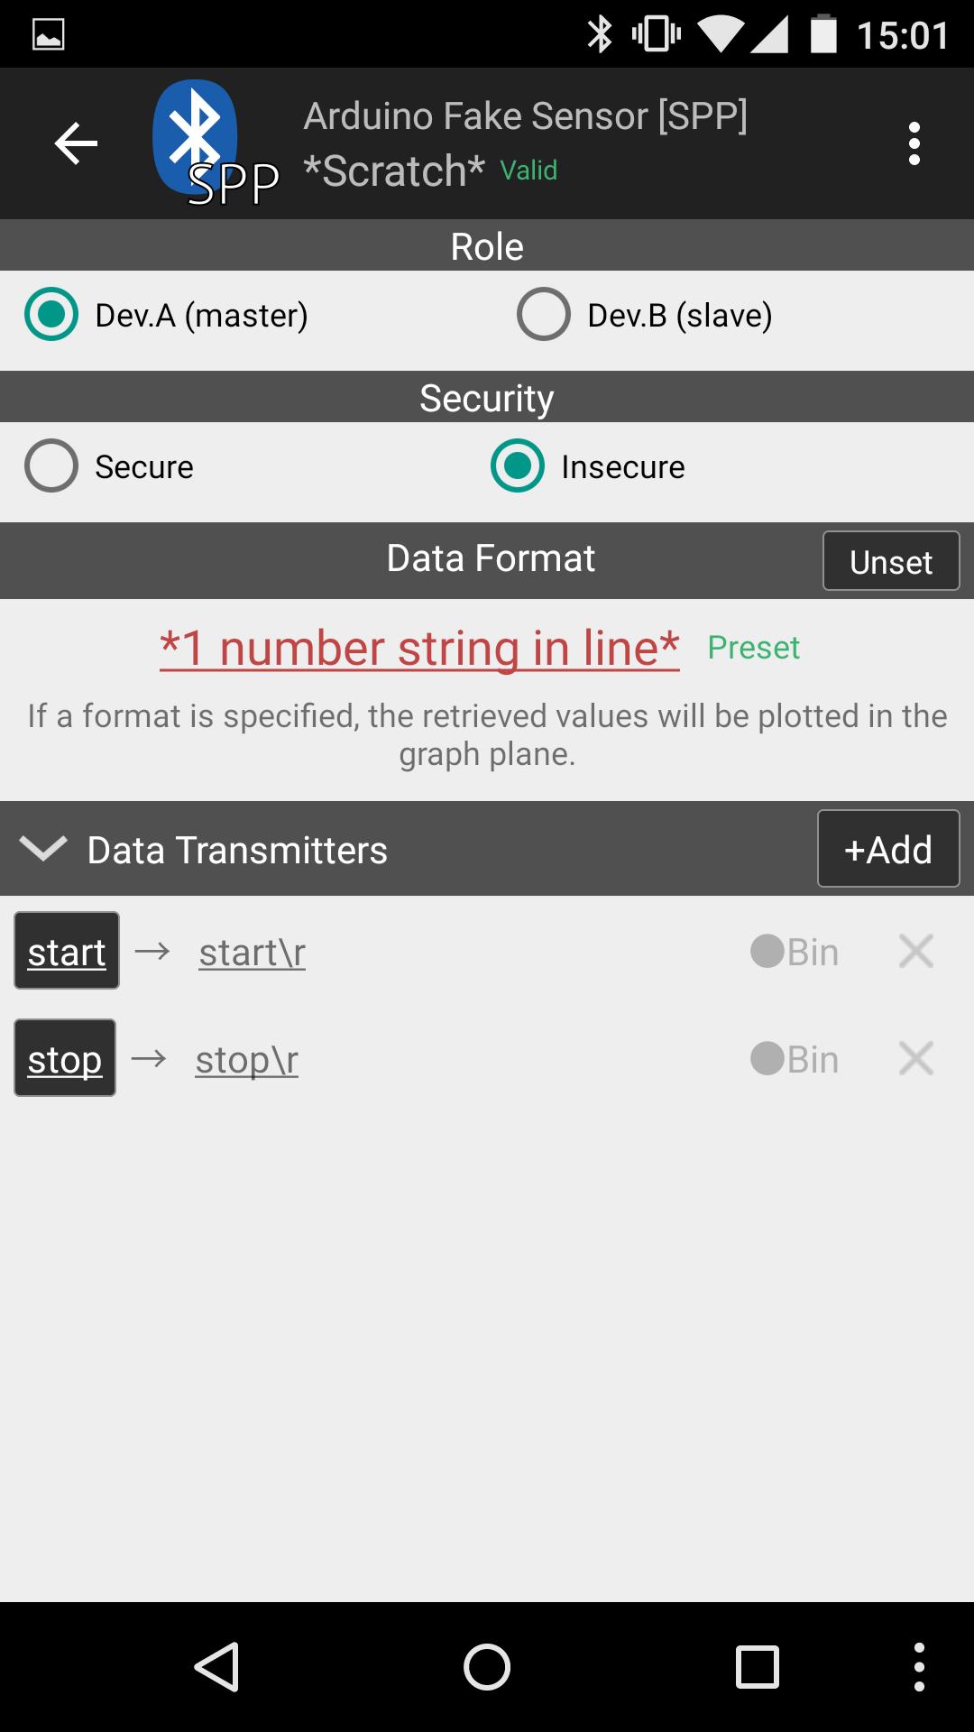The width and height of the screenshot is (974, 1732).
Task: Select the Dev.B (slave) role
Action: (x=544, y=315)
